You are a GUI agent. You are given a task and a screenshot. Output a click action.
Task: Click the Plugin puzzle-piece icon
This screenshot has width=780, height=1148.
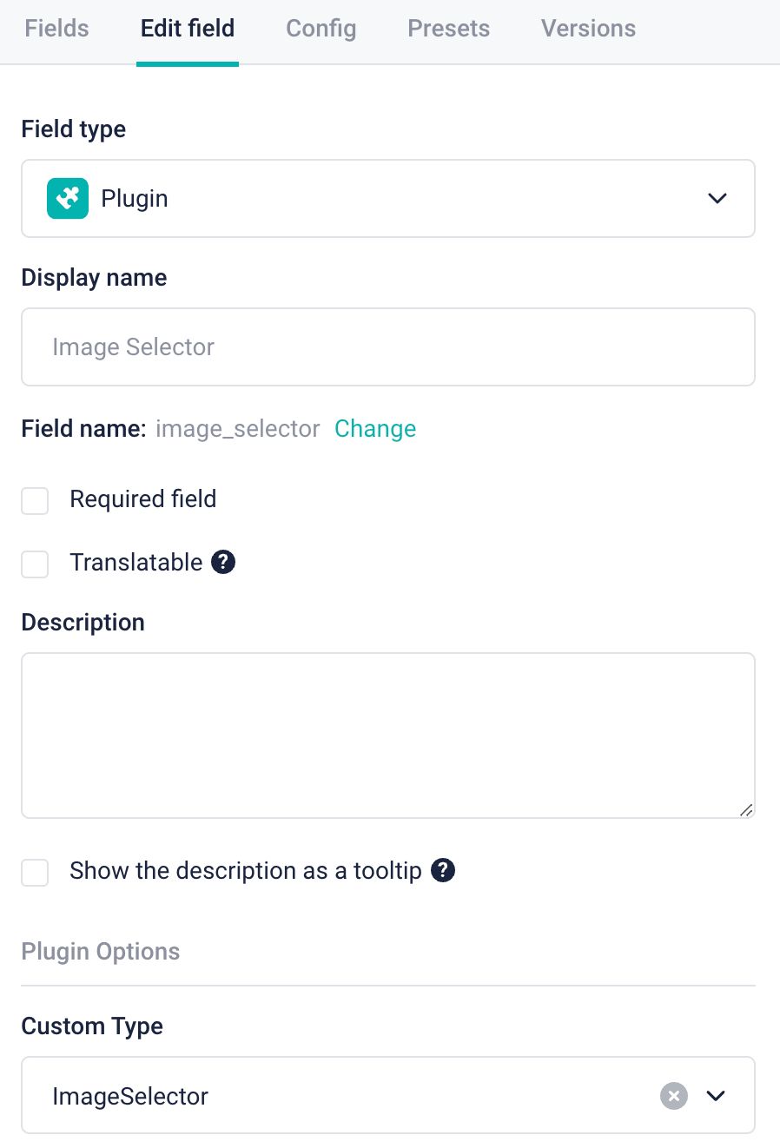pyautogui.click(x=68, y=198)
